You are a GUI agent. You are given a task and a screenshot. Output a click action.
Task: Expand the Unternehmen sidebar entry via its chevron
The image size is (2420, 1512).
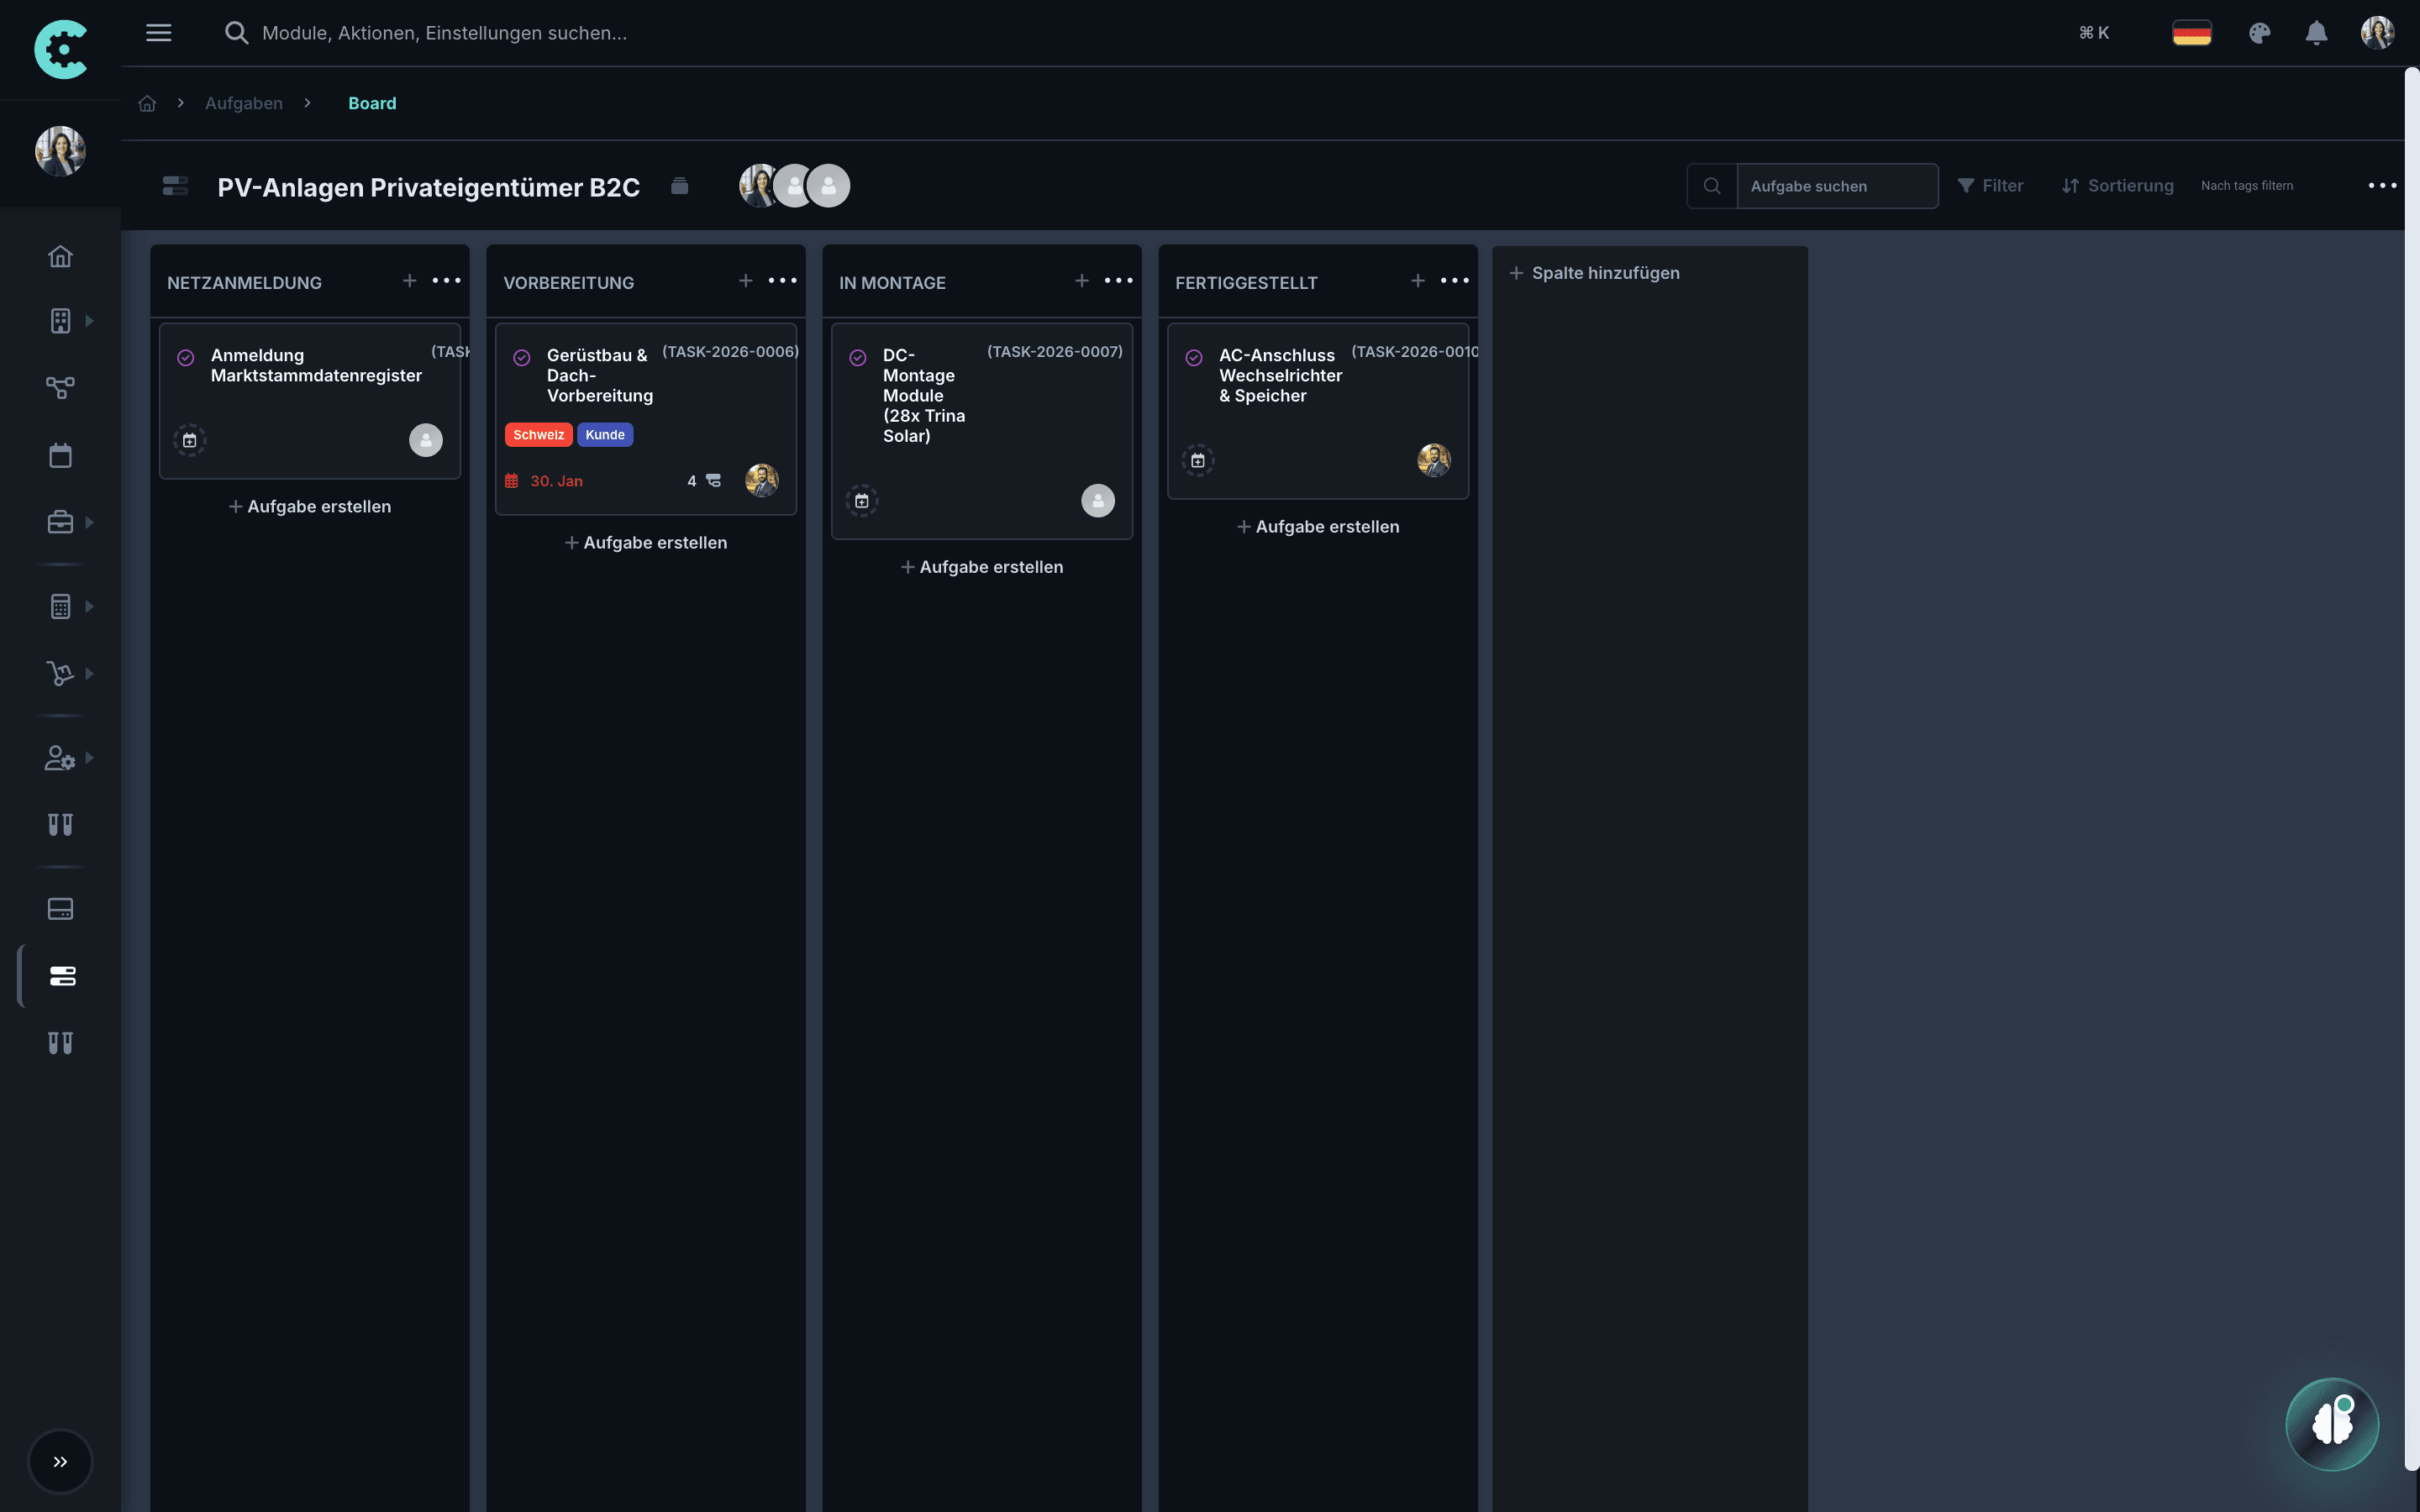[x=89, y=320]
